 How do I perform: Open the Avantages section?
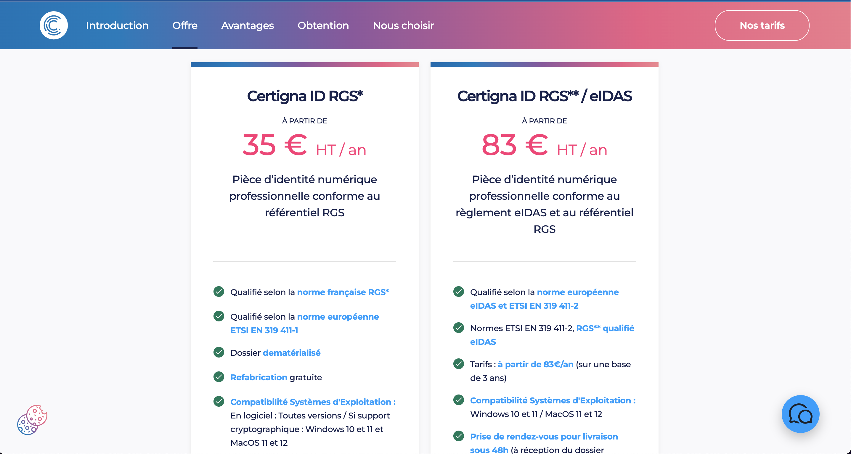click(x=248, y=25)
